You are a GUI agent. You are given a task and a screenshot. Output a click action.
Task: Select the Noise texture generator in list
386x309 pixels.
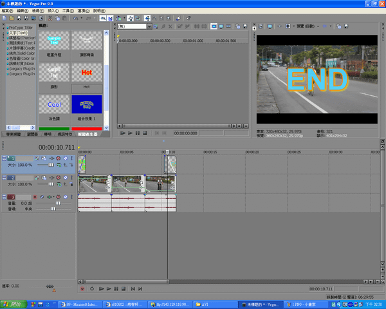[21, 64]
